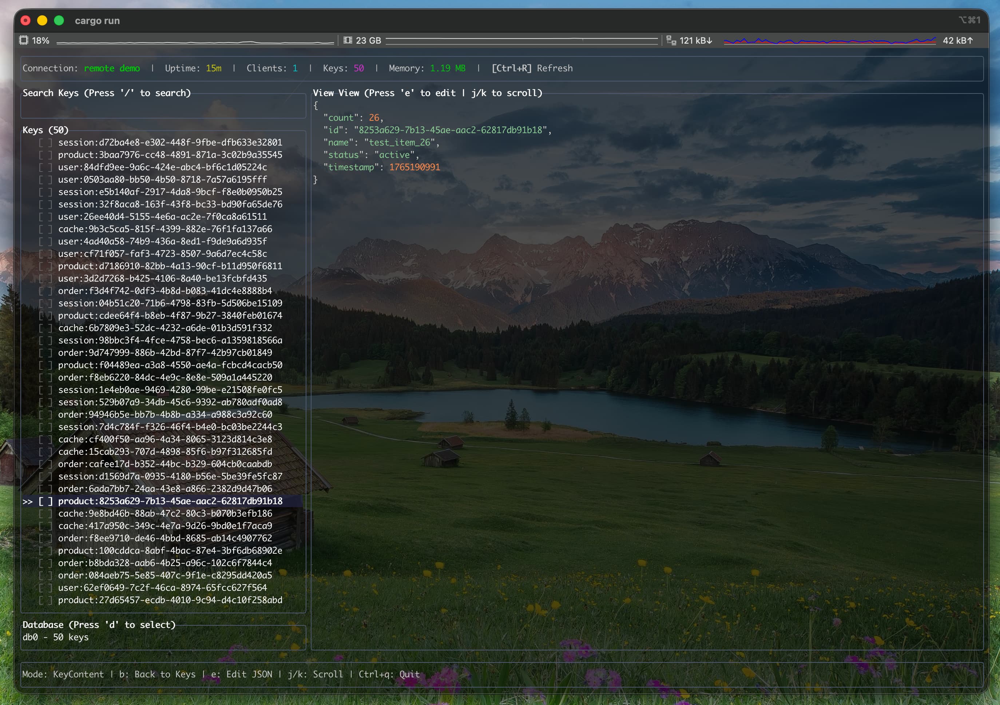
Task: Click the [Ctrl+R] Refresh label
Action: (x=532, y=68)
